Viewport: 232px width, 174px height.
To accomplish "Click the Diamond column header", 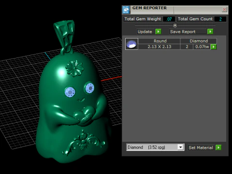I will pyautogui.click(x=199, y=41).
